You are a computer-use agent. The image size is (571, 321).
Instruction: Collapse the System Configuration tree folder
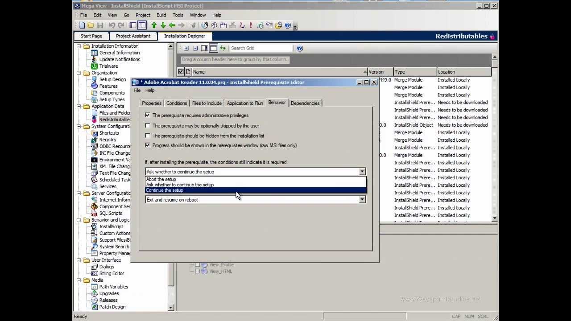79,126
